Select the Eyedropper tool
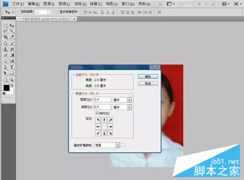 [x=12, y=37]
